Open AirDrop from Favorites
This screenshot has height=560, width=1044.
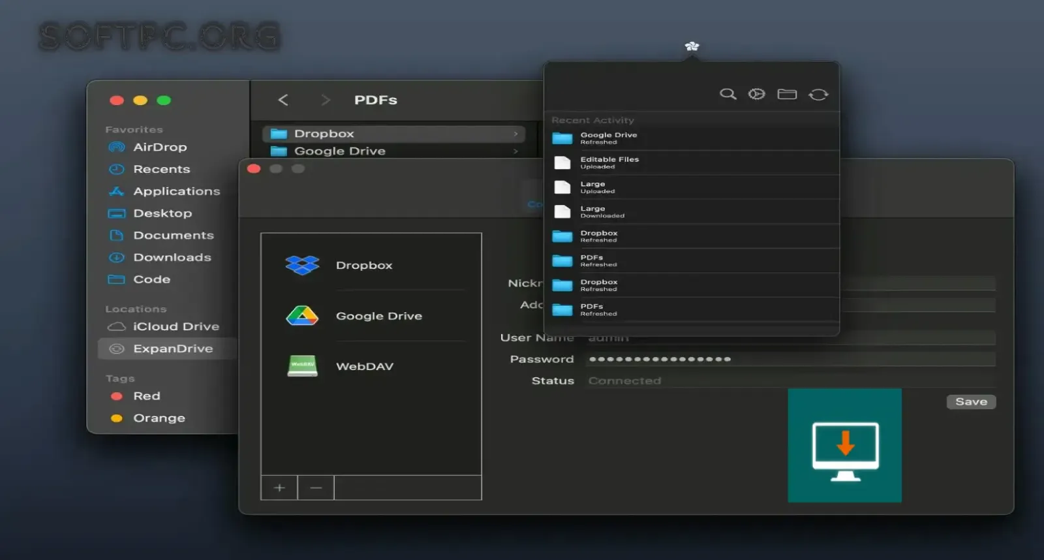(x=160, y=147)
